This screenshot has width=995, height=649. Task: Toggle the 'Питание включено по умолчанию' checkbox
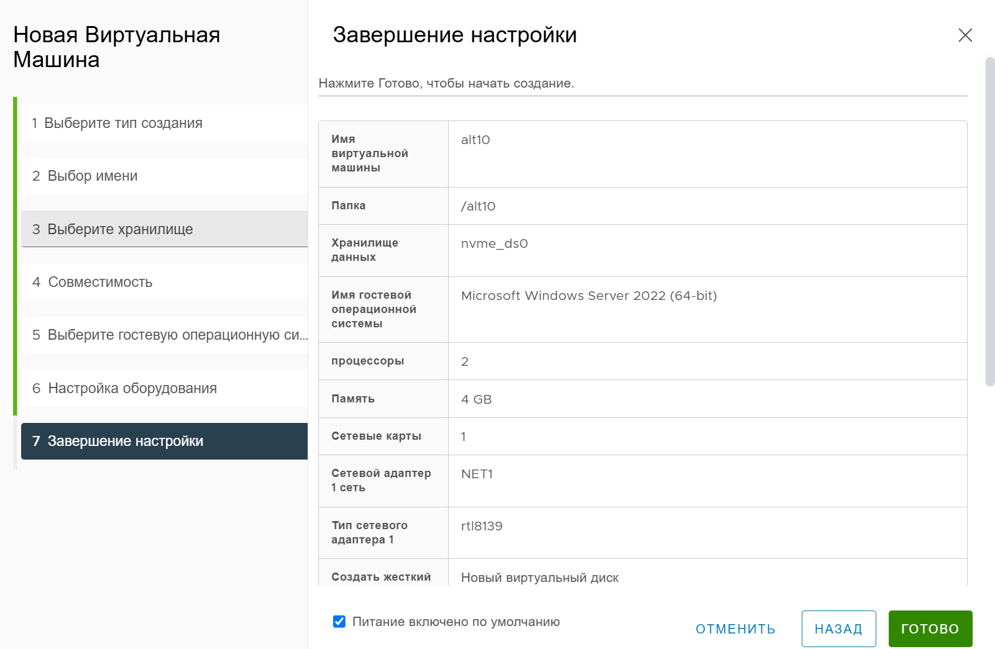[x=339, y=622]
